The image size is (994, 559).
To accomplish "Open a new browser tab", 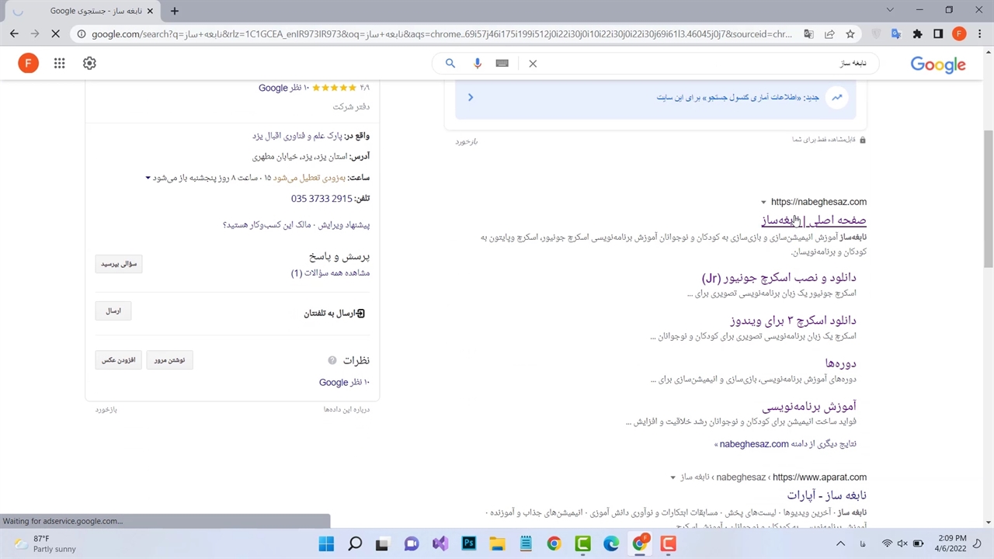I will 175,11.
